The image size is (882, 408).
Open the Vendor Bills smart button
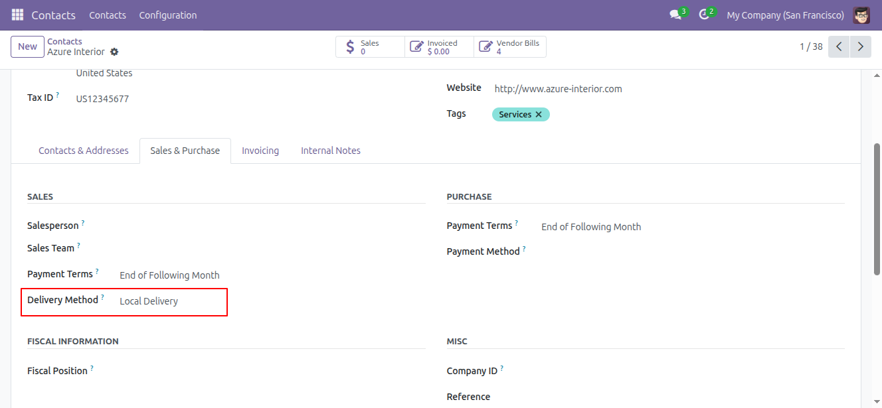pos(509,46)
